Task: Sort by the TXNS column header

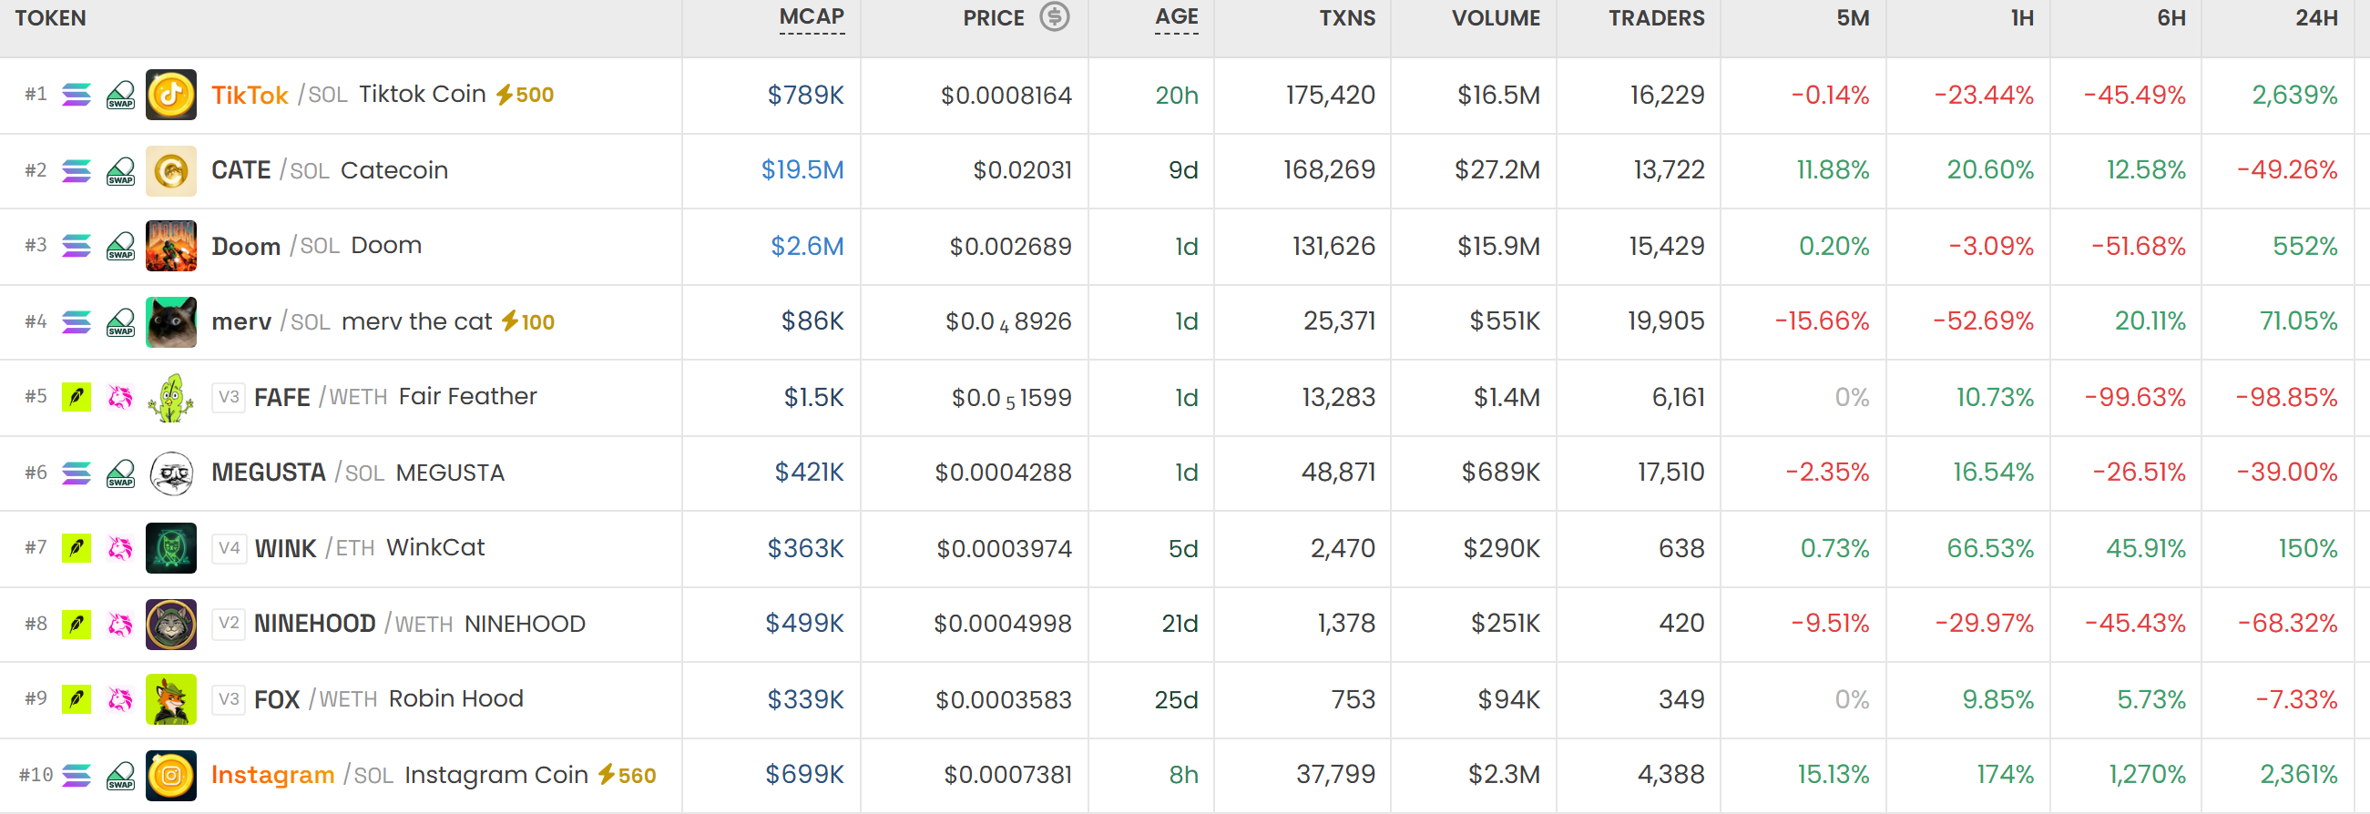Action: coord(1347,18)
